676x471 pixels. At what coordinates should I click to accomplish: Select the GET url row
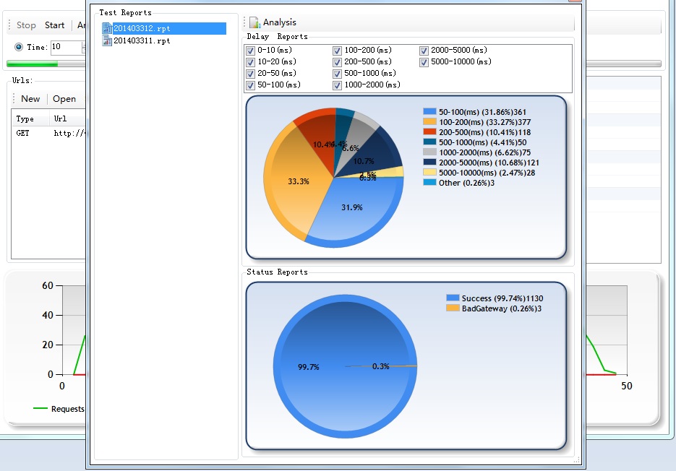click(x=48, y=133)
